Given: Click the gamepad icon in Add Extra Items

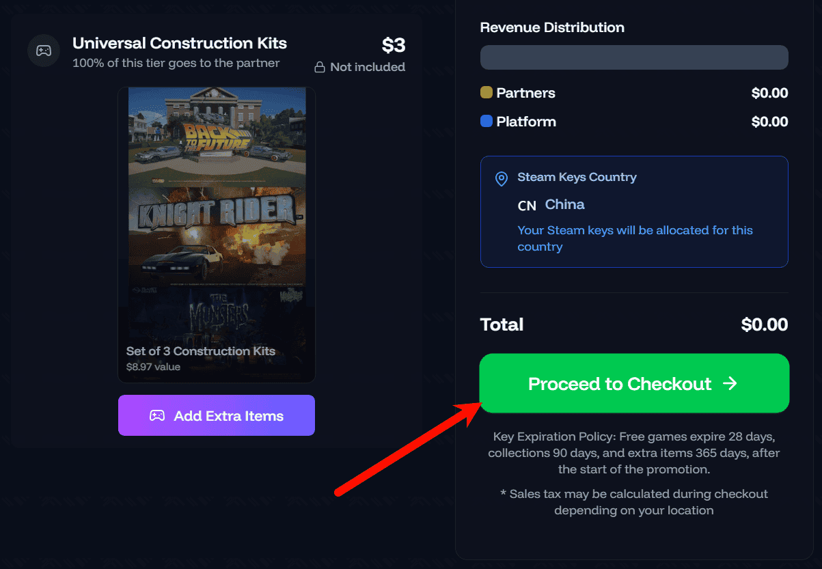Looking at the screenshot, I should [x=157, y=415].
